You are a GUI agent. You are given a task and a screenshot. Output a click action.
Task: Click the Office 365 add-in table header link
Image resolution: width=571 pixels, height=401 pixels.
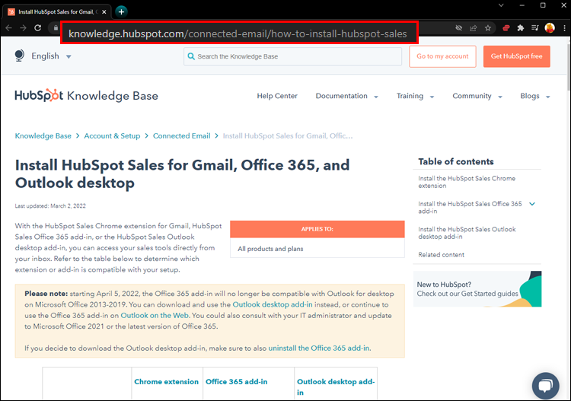236,382
